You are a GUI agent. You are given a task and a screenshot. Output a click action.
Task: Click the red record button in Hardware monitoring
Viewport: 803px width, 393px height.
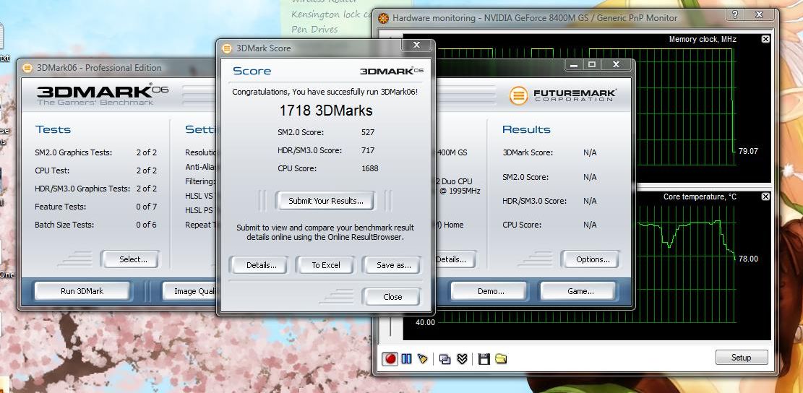coord(390,359)
